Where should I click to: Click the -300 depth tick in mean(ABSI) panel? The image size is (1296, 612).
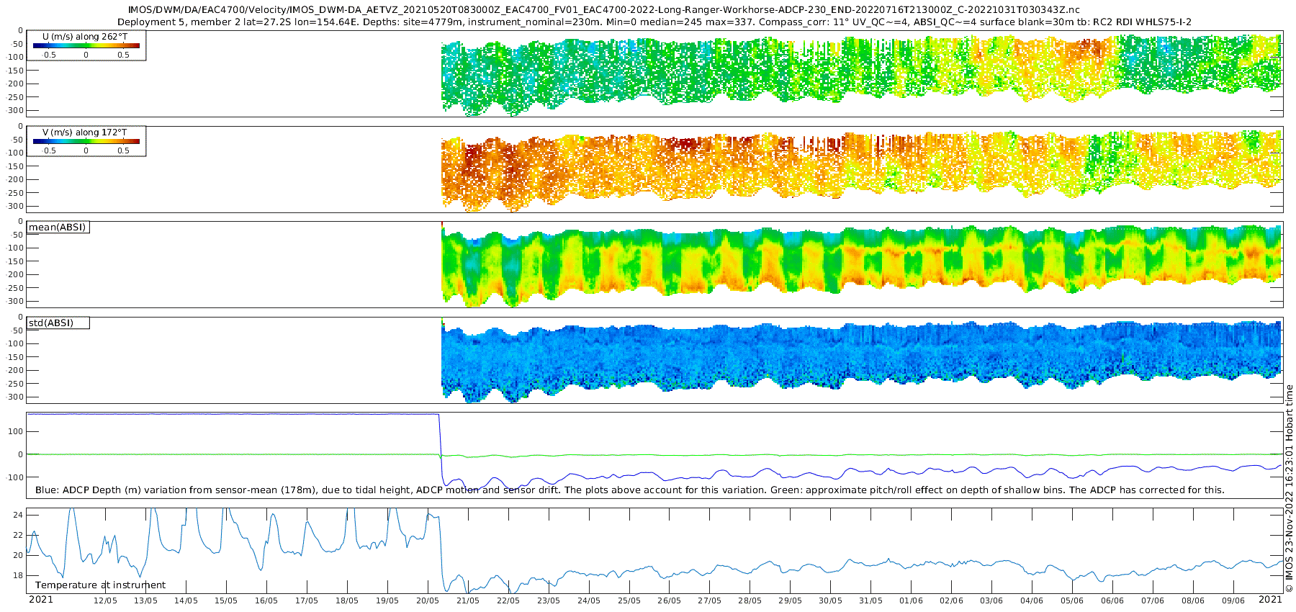[14, 302]
